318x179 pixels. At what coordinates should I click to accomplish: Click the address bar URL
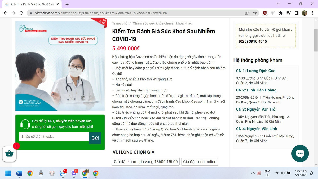(101, 13)
